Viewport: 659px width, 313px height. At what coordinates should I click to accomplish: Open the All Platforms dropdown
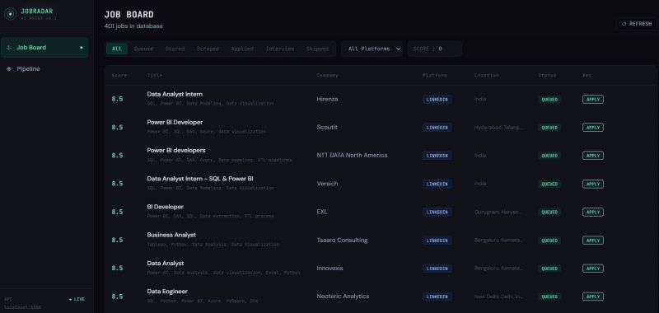click(372, 49)
